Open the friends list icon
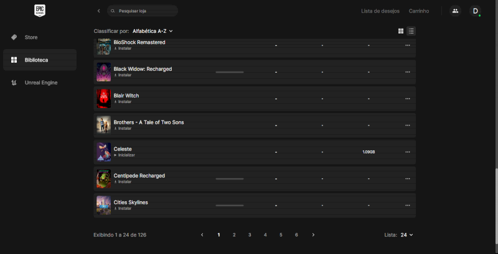 pos(455,11)
